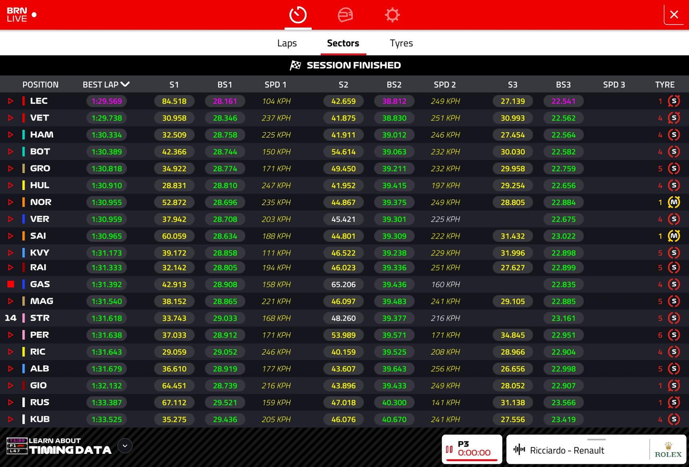Click RUS's soft tyre icon
This screenshot has width=689, height=467.
pos(674,402)
